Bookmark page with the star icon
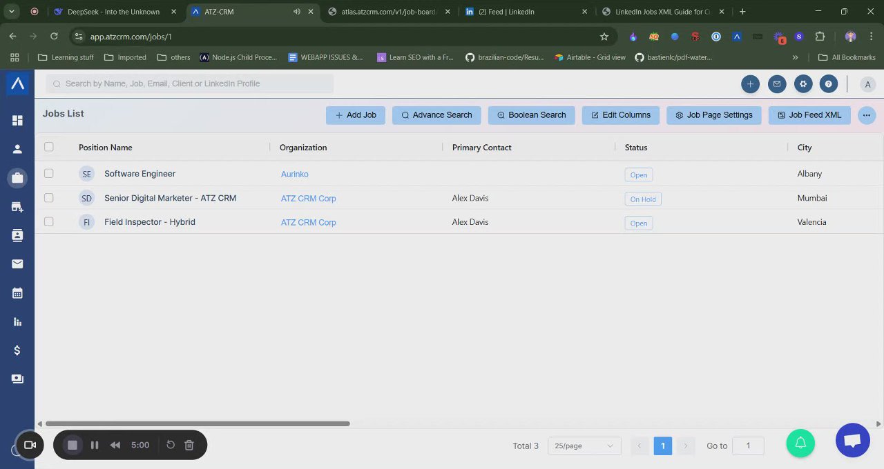Image resolution: width=884 pixels, height=469 pixels. (604, 37)
